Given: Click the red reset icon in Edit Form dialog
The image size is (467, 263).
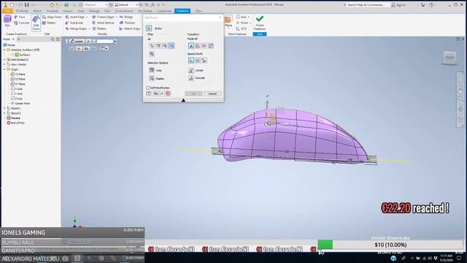Looking at the screenshot, I should point(168,94).
